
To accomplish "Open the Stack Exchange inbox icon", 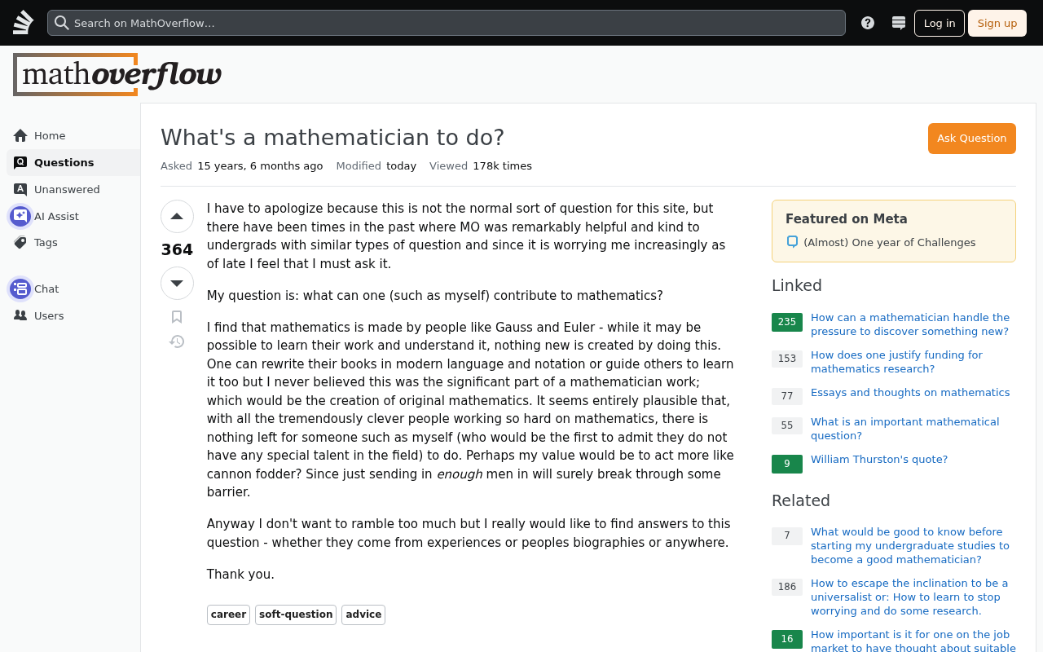I will tap(899, 23).
